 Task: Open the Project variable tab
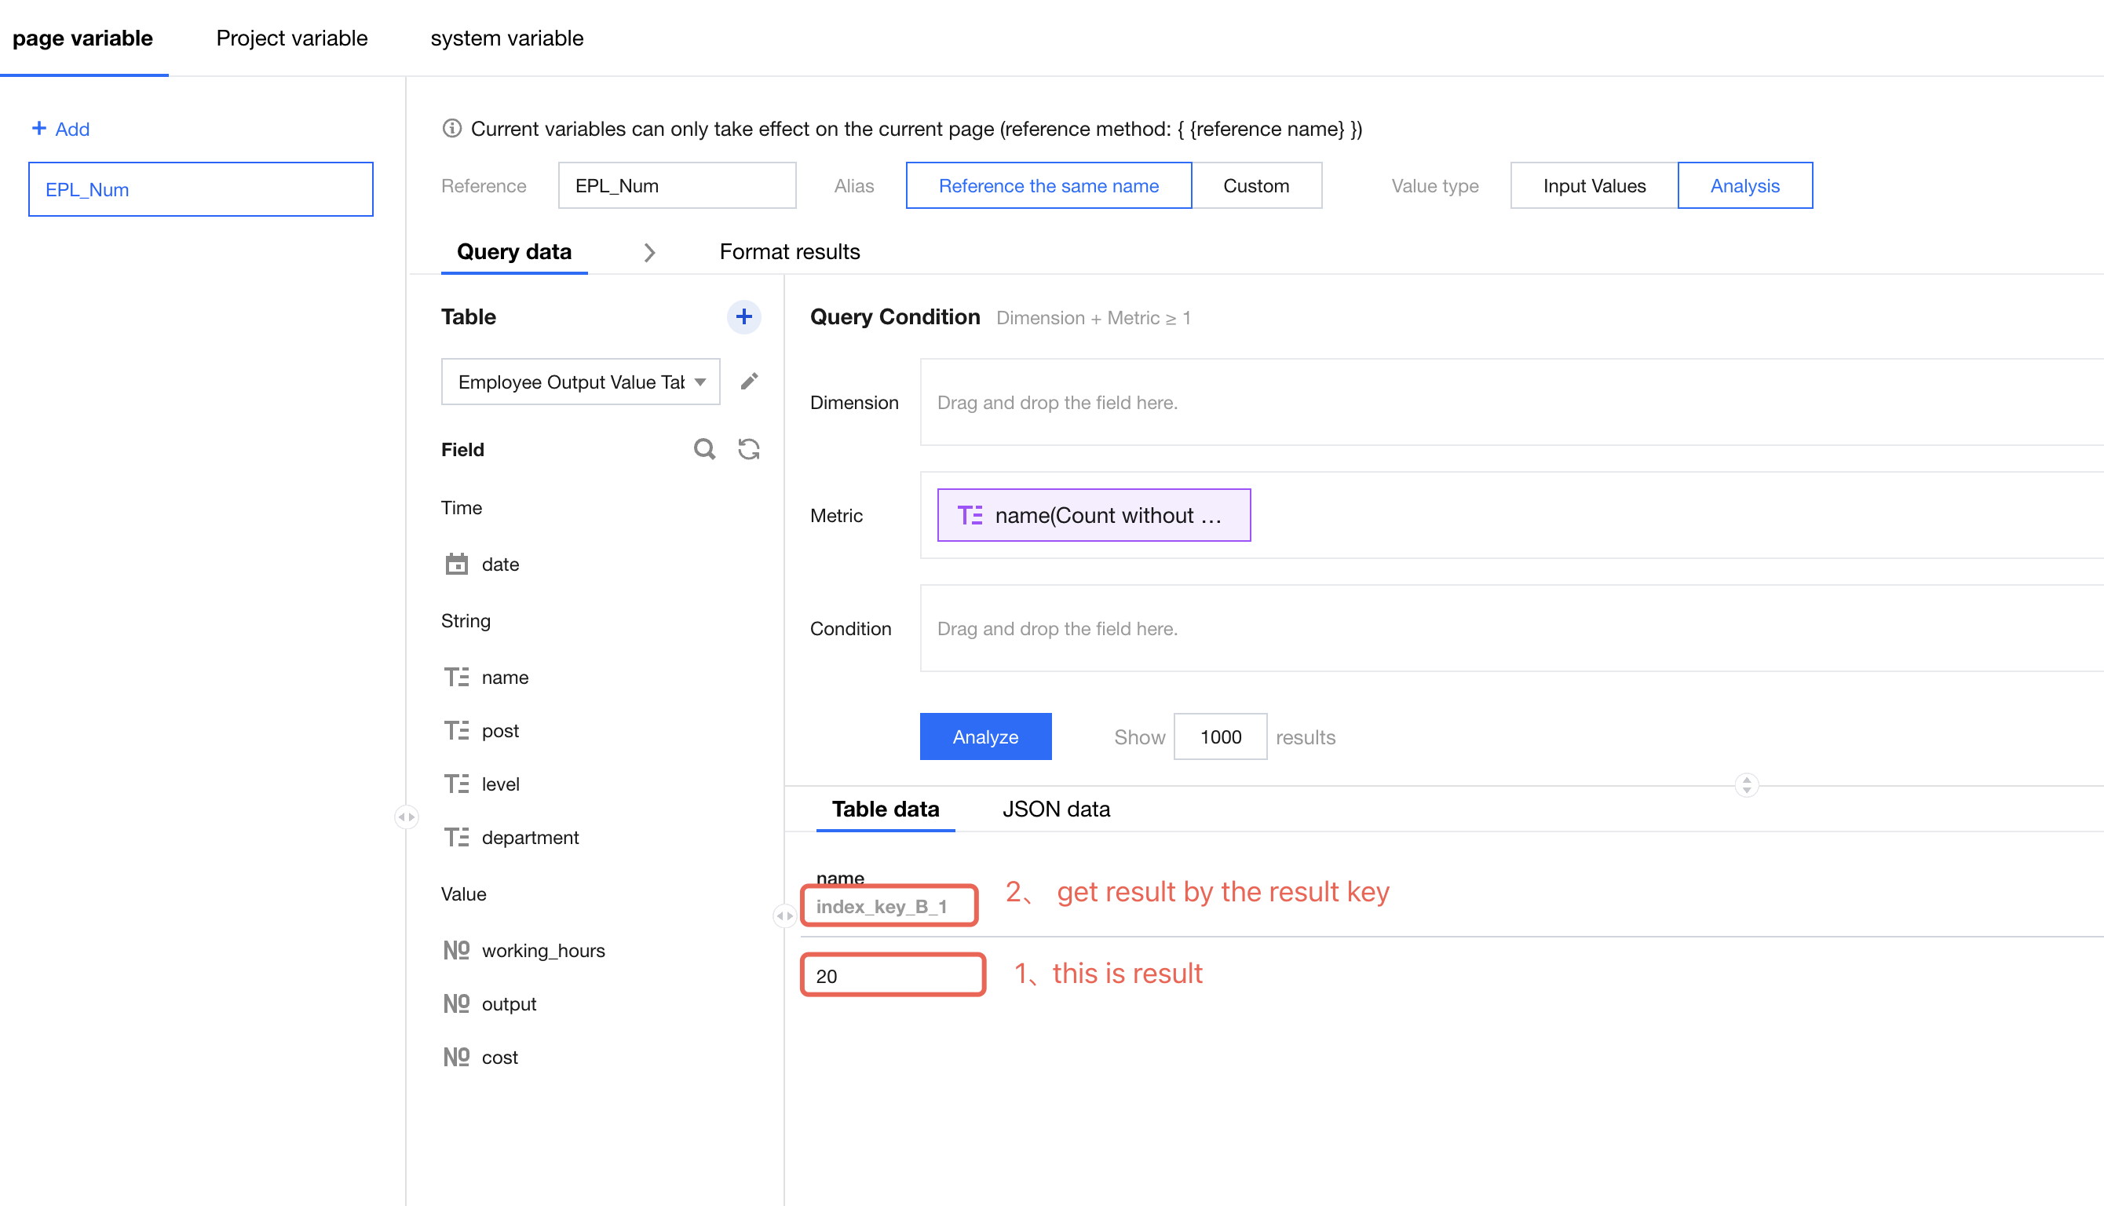tap(291, 38)
